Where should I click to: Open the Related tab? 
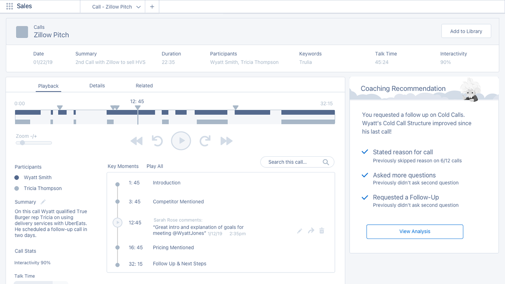144,85
